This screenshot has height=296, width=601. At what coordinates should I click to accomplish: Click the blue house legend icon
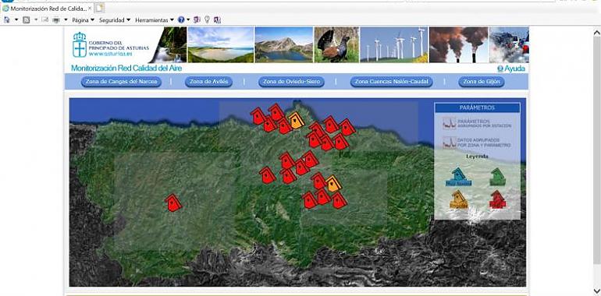pyautogui.click(x=458, y=177)
